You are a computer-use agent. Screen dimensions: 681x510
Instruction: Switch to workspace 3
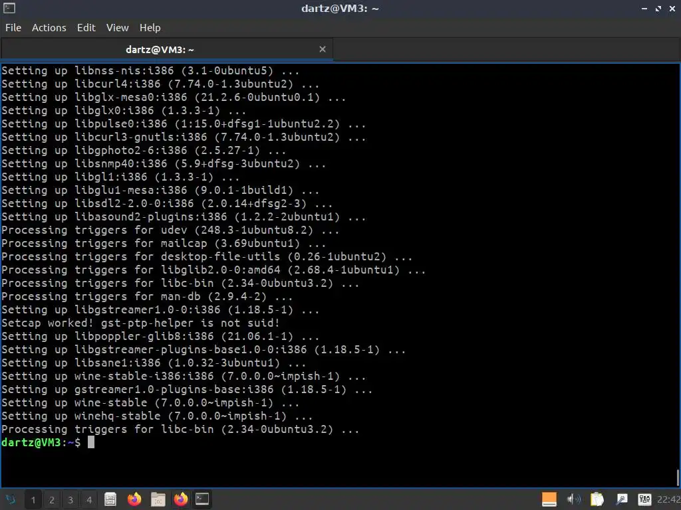click(x=70, y=499)
